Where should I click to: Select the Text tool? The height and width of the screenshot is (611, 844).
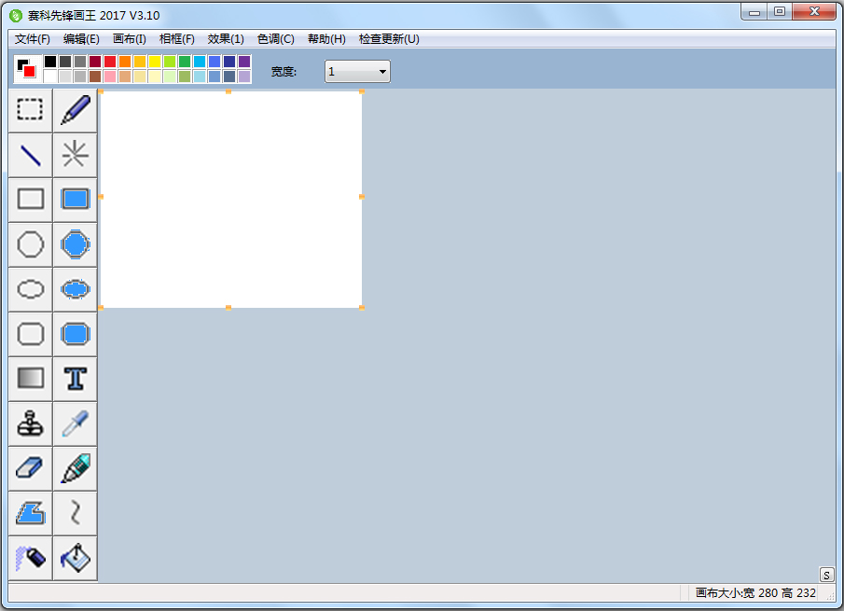(x=75, y=379)
